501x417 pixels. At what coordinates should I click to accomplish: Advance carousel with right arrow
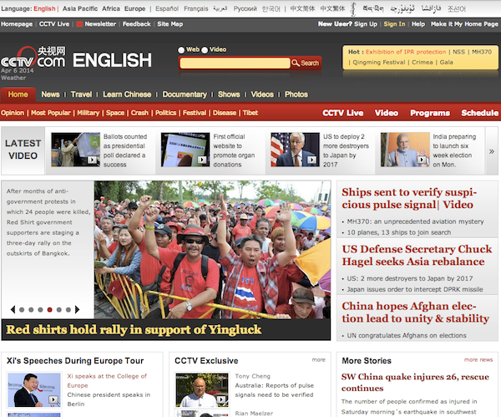pos(78,309)
